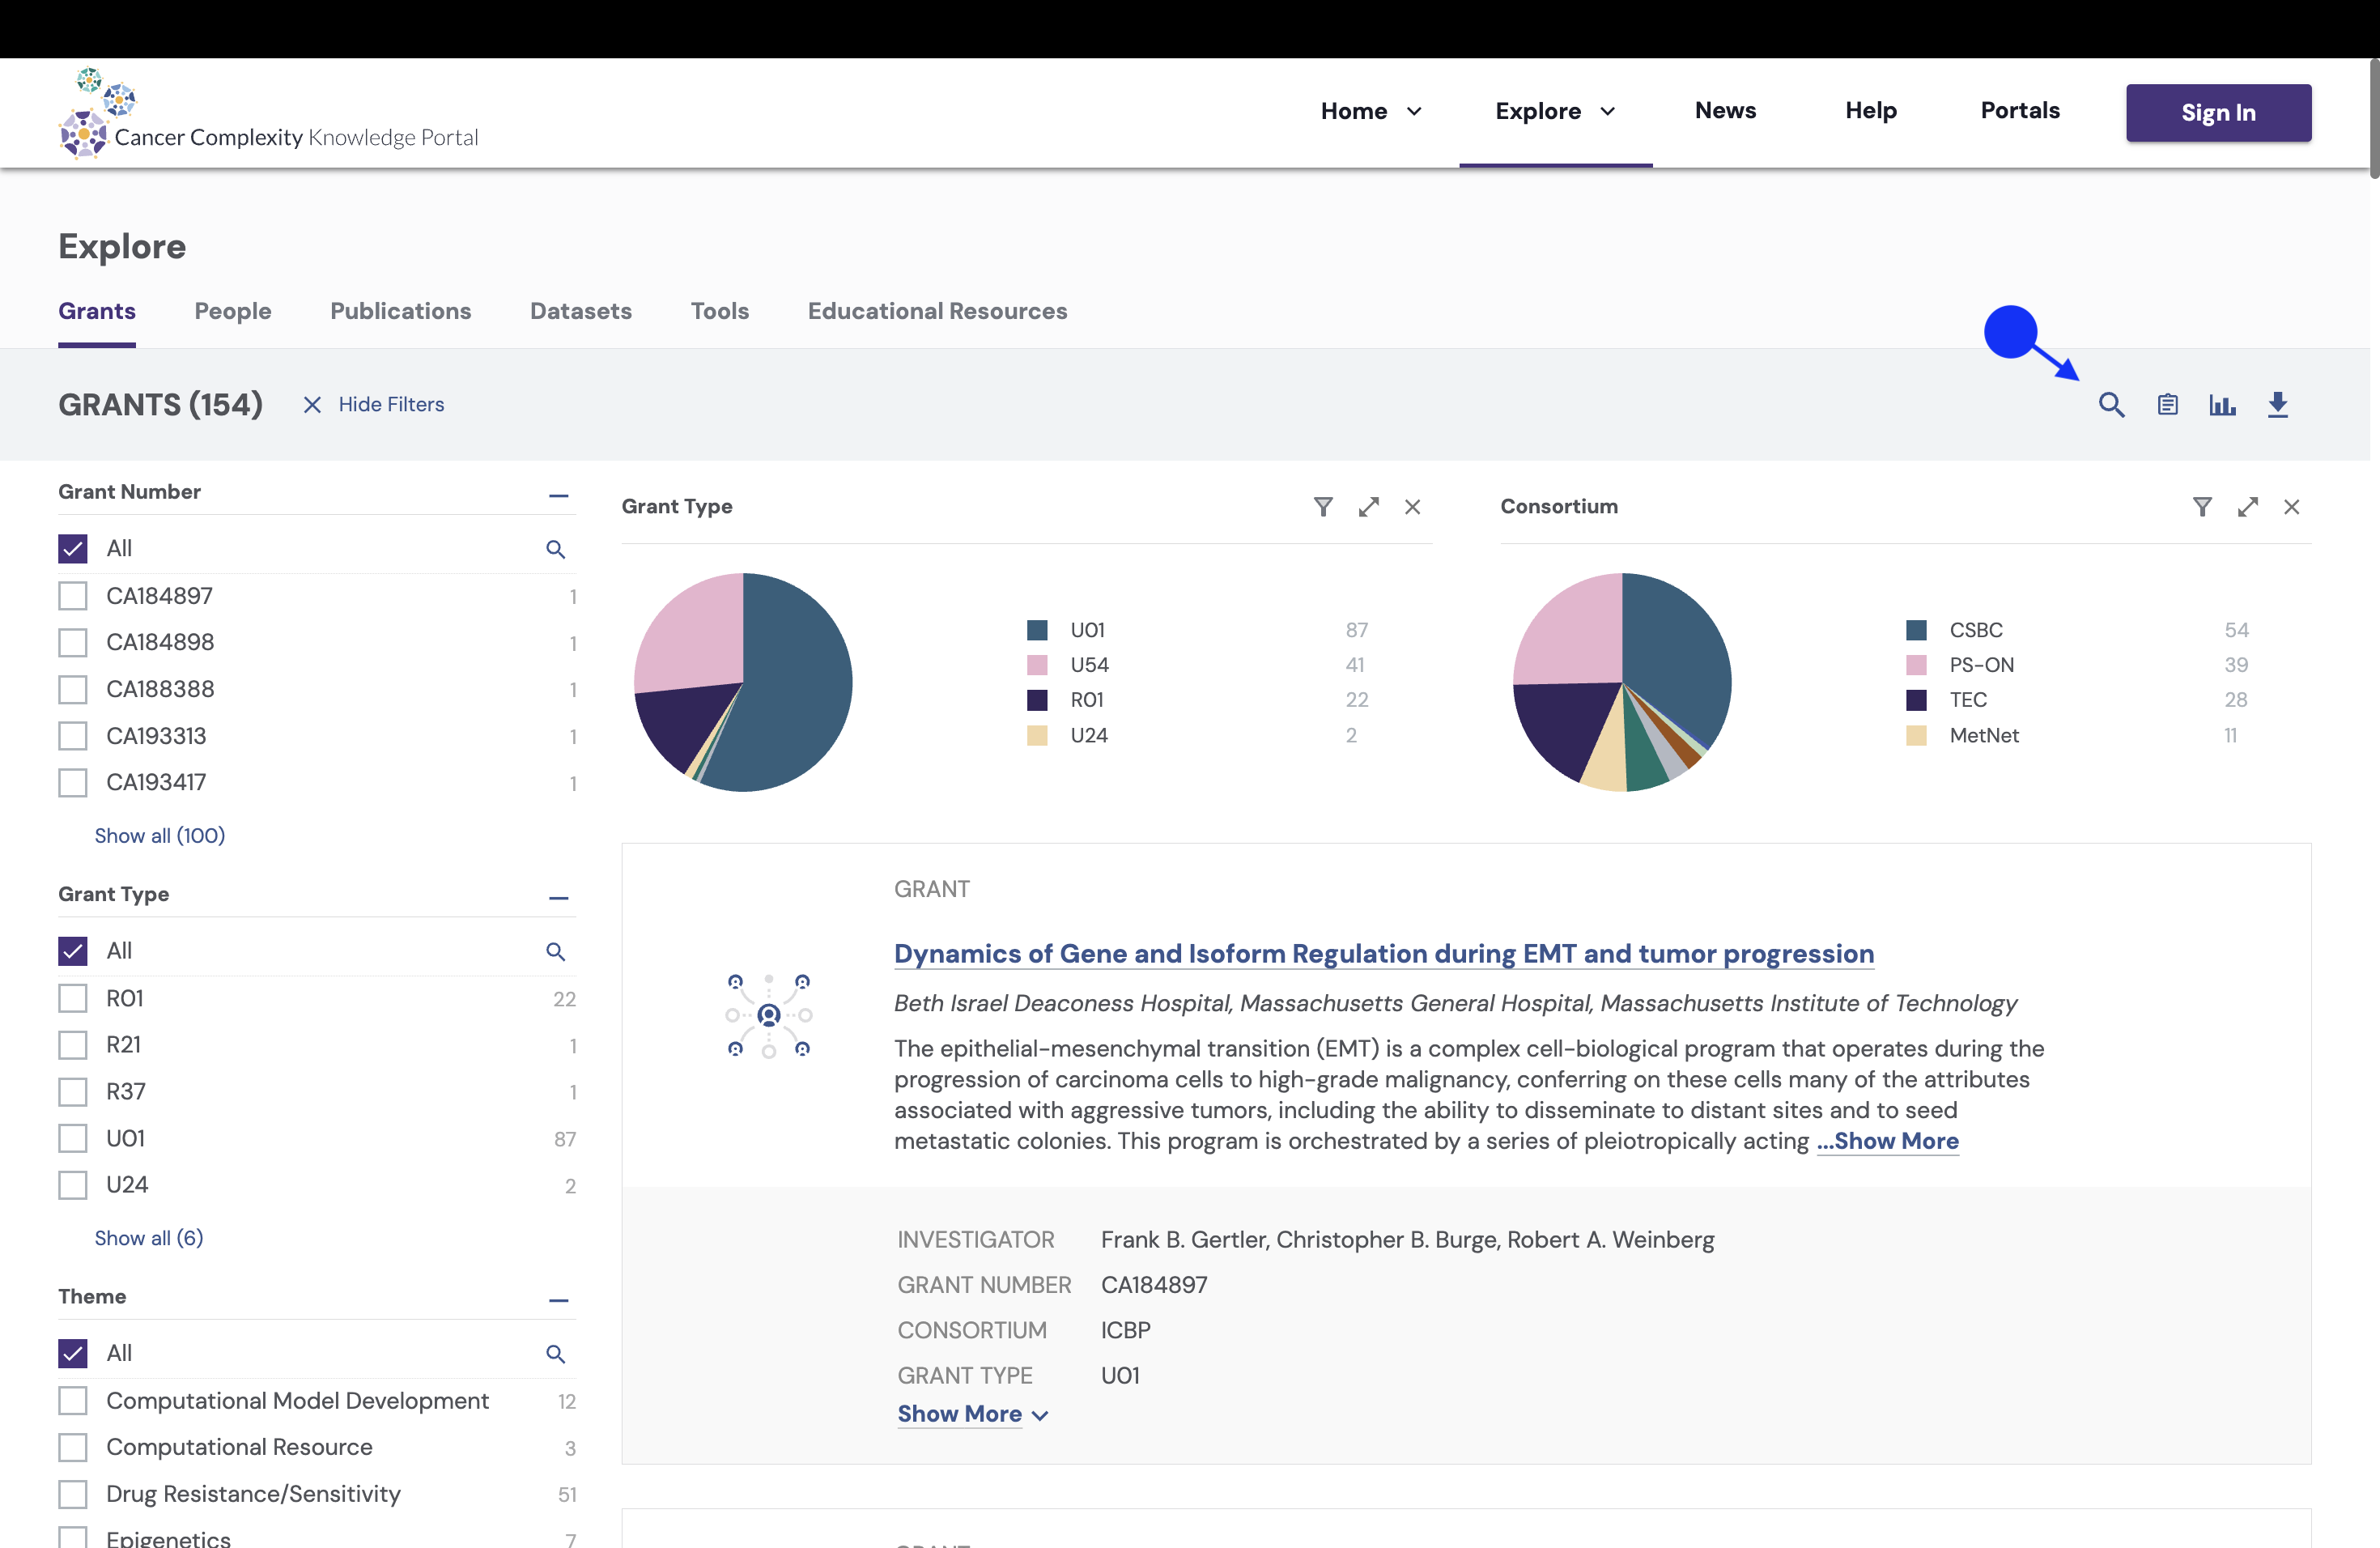Viewport: 2380px width, 1548px height.
Task: Tick the Computational Model Development checkbox
Action: (x=73, y=1400)
